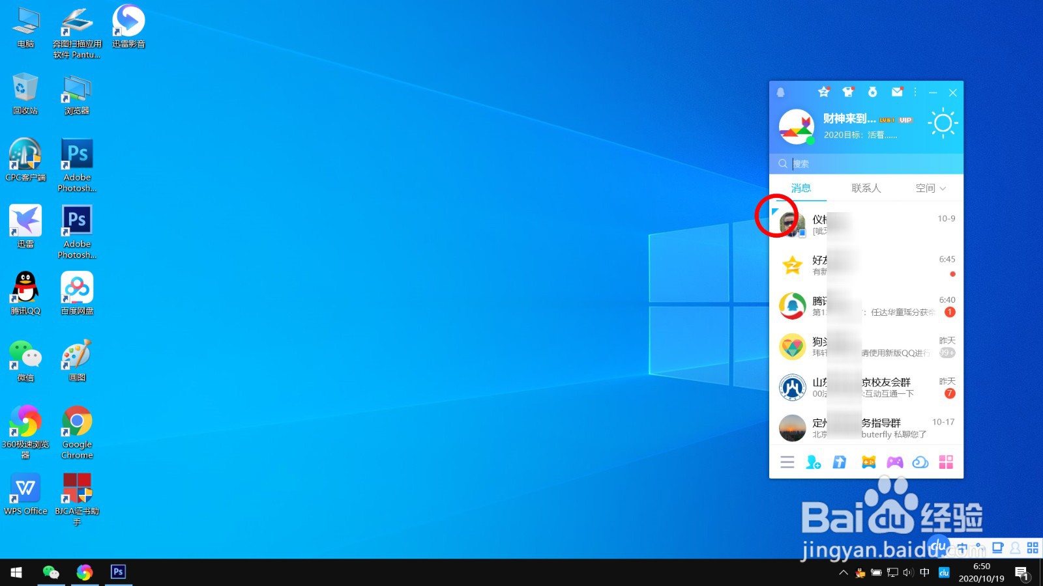
Task: Click the green online status dot on the avatar
Action: click(x=810, y=140)
